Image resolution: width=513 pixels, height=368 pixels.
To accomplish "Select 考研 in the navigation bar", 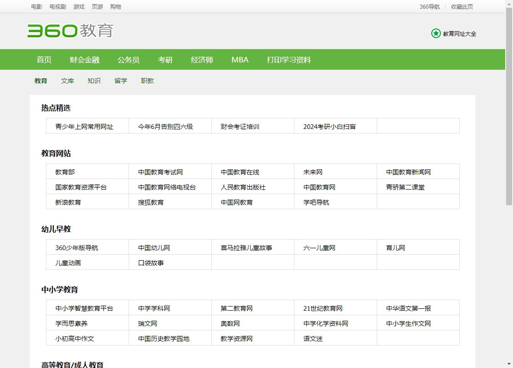I will click(165, 60).
